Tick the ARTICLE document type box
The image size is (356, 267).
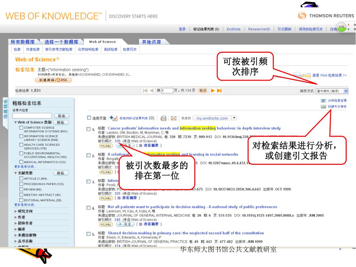(x=21, y=178)
